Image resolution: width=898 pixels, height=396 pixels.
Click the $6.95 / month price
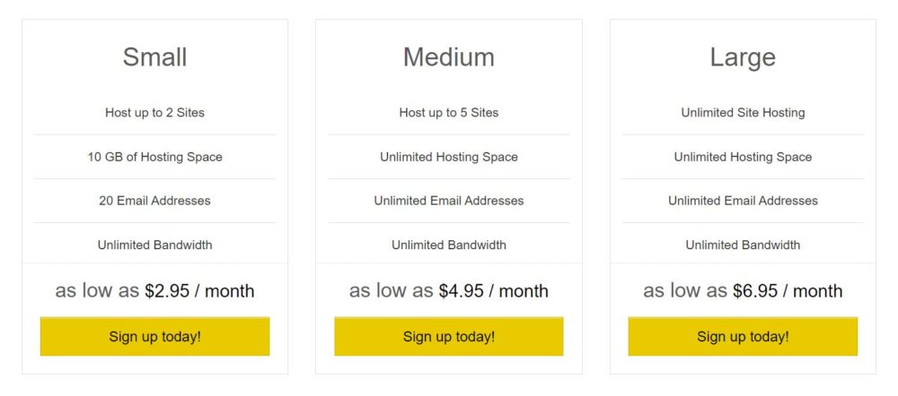point(788,291)
